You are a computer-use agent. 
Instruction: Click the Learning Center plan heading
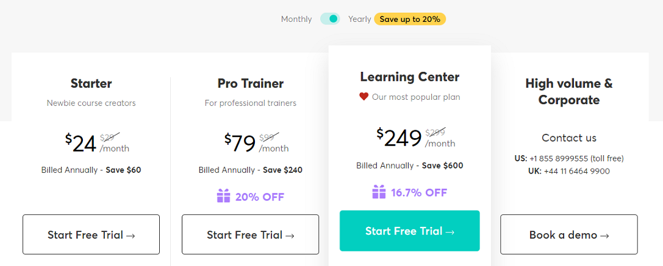[410, 77]
